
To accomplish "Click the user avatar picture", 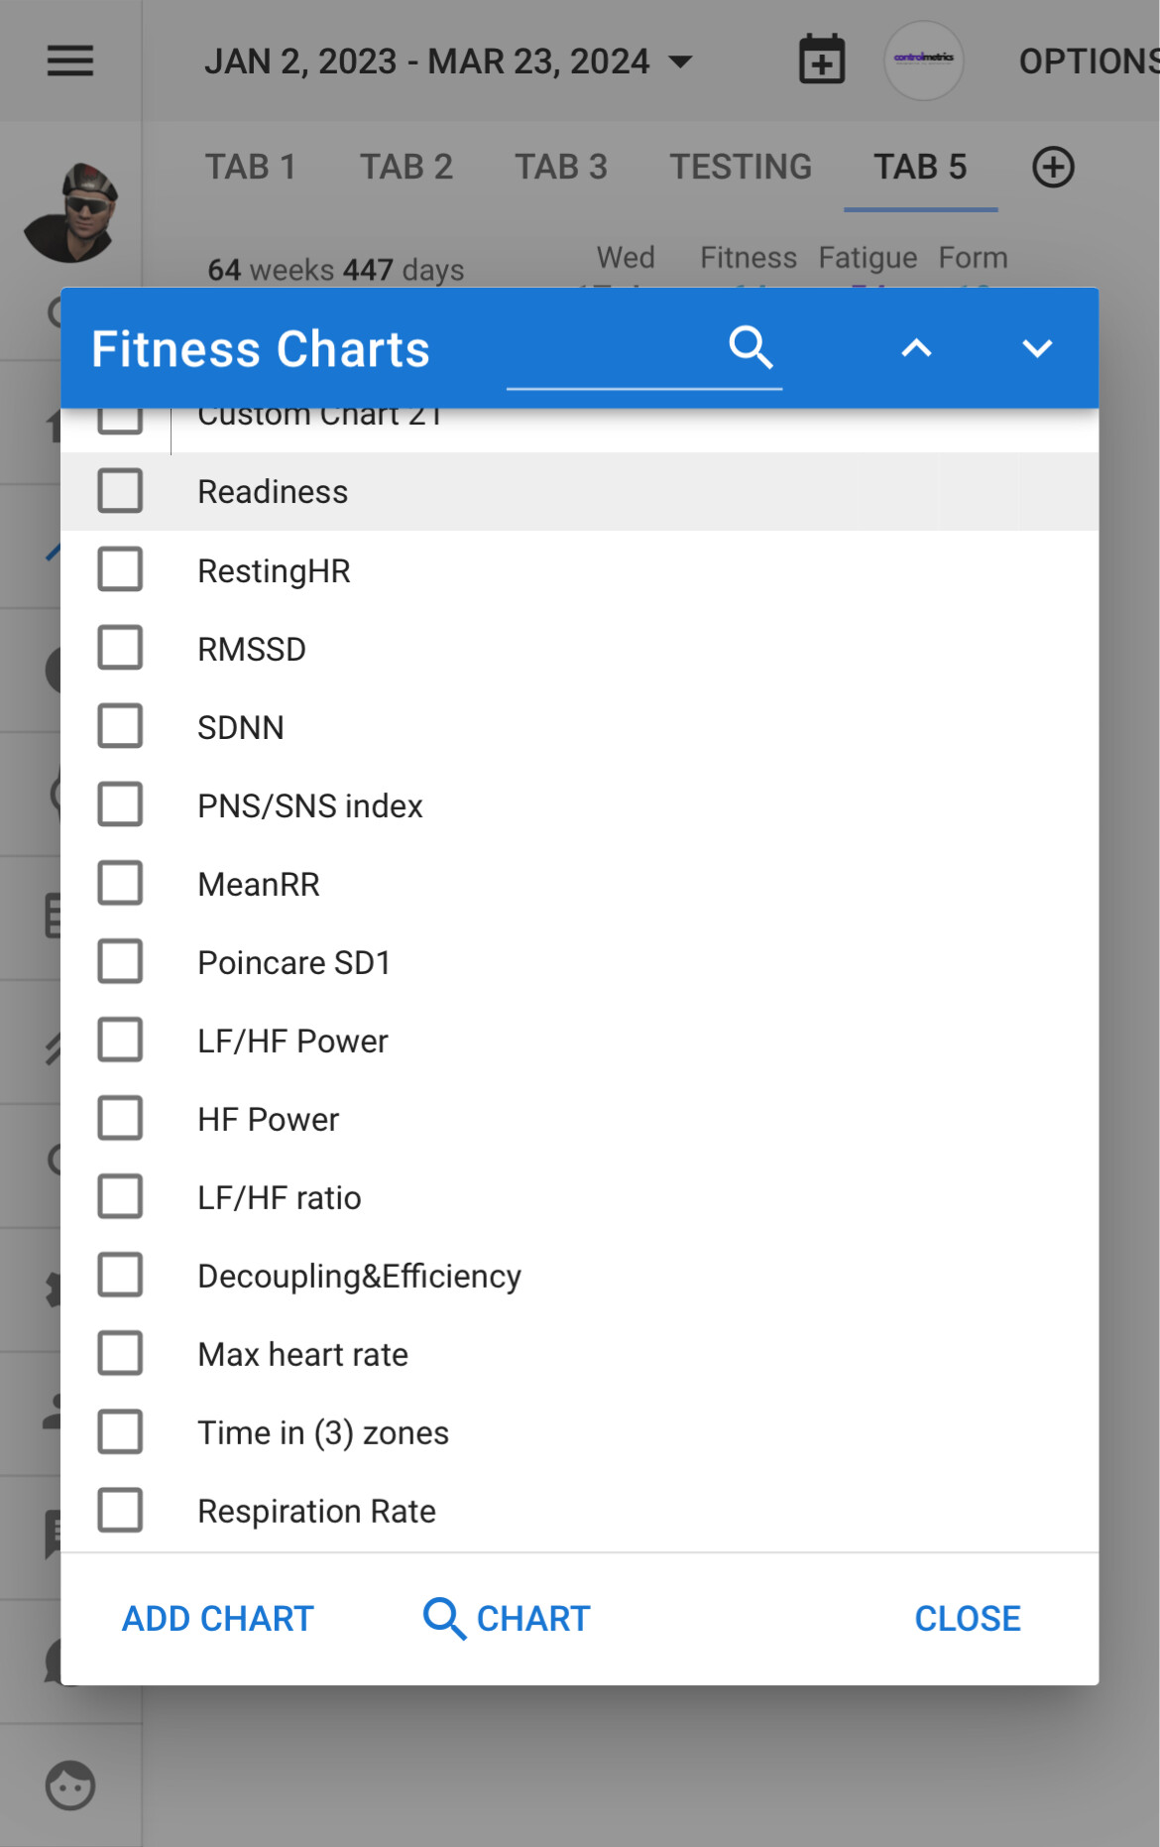I will pos(71,212).
